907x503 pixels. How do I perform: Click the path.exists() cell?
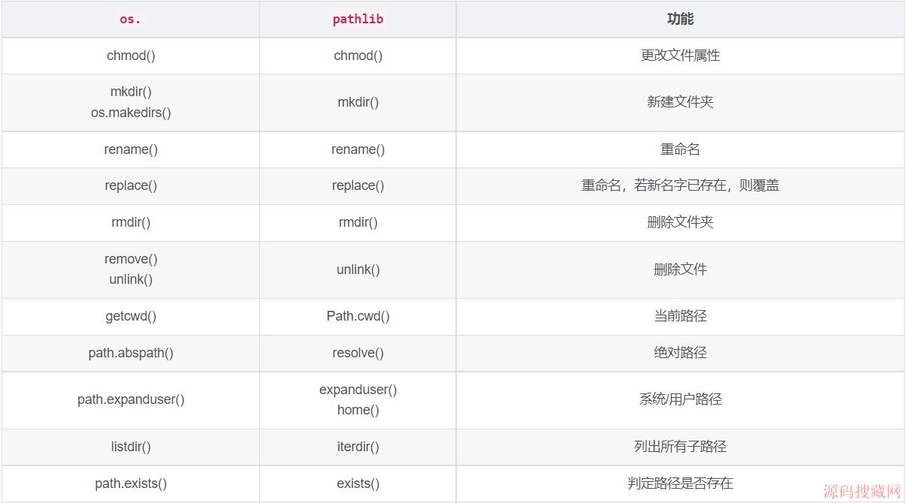click(131, 483)
